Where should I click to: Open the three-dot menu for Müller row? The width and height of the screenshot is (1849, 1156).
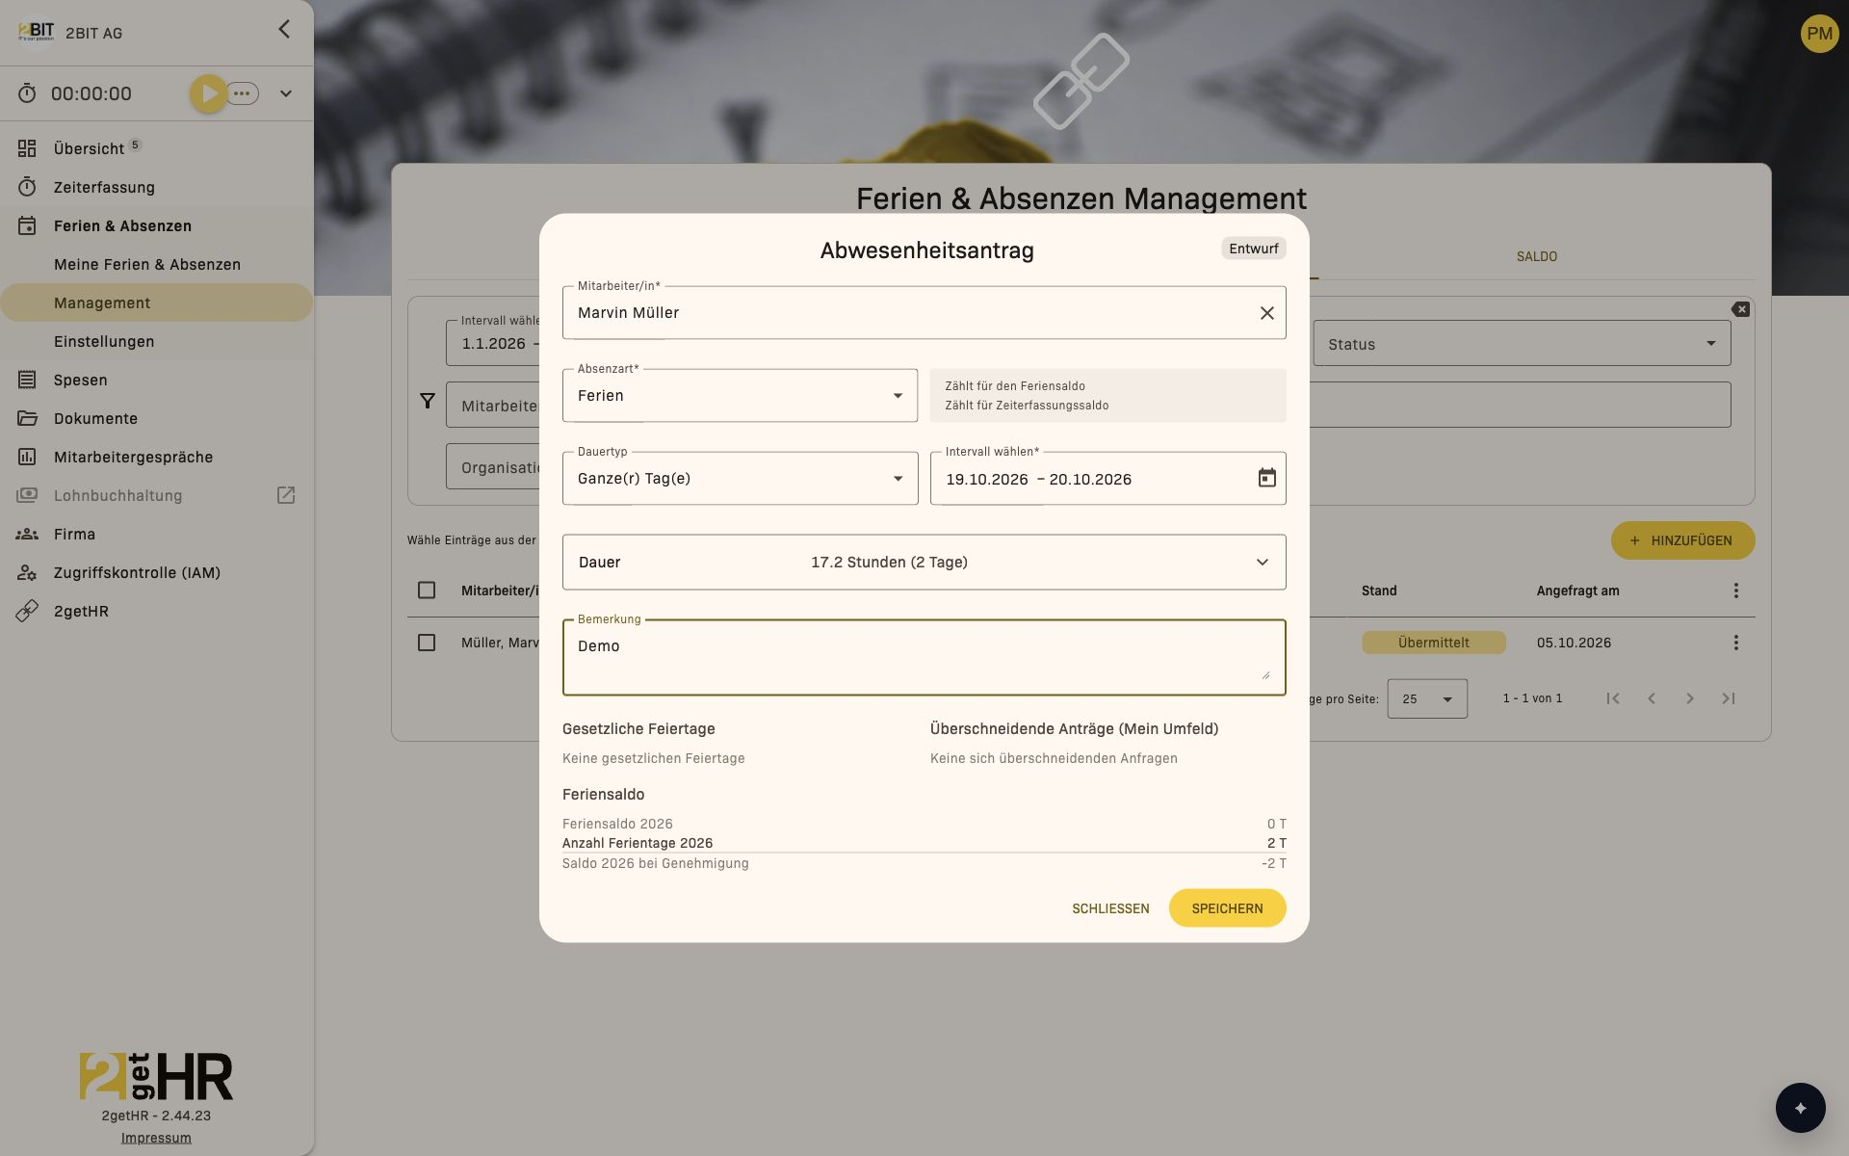[1735, 643]
